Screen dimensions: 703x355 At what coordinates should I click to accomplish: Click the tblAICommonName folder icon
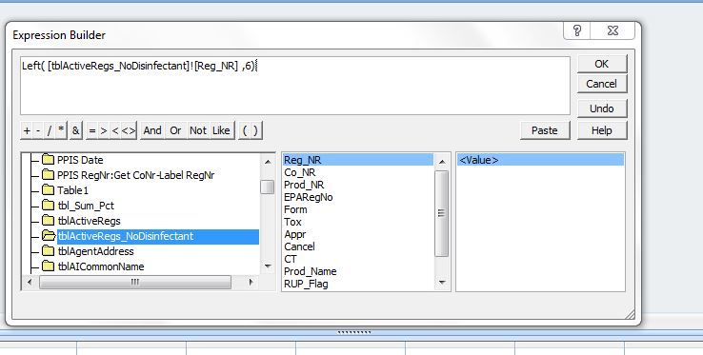point(48,266)
